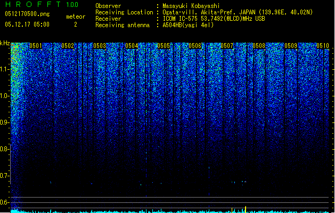335x213 pixels.
Task: Click the 0502 time marker
Action: tap(68, 46)
